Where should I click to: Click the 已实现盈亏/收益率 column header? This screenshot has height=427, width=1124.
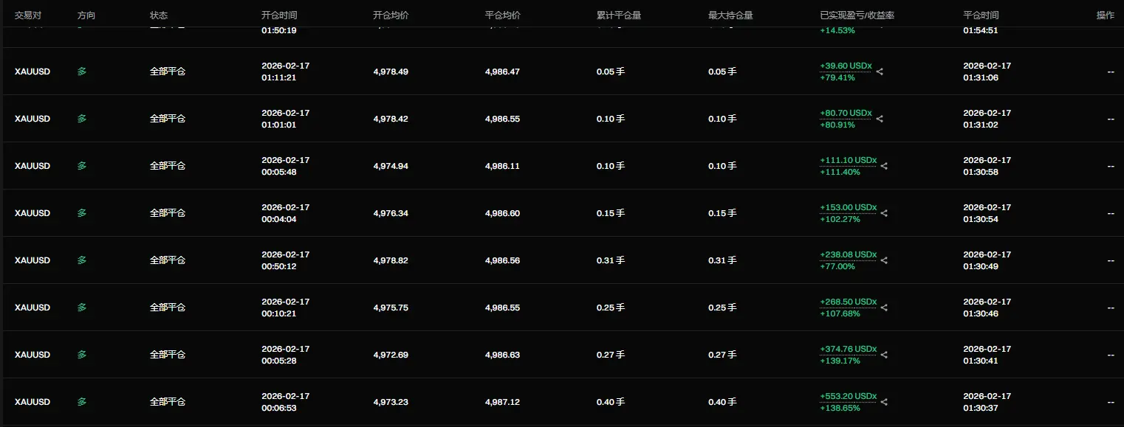pos(857,15)
